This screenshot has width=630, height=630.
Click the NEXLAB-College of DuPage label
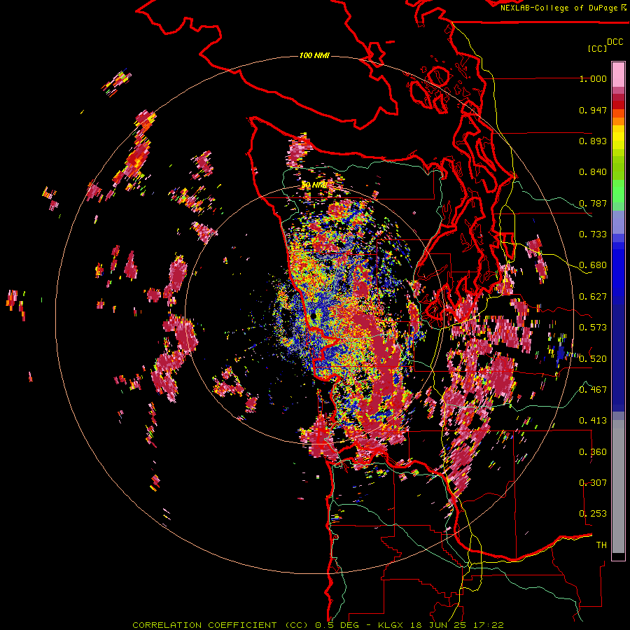point(560,8)
